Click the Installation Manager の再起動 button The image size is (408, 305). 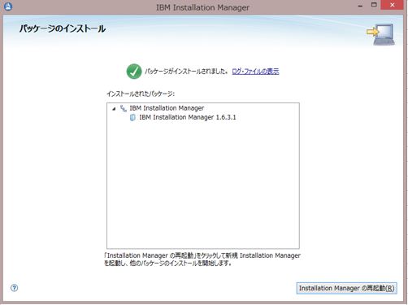point(346,288)
